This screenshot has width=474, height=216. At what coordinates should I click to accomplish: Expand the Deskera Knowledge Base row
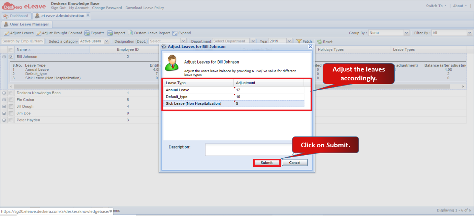pyautogui.click(x=4, y=93)
